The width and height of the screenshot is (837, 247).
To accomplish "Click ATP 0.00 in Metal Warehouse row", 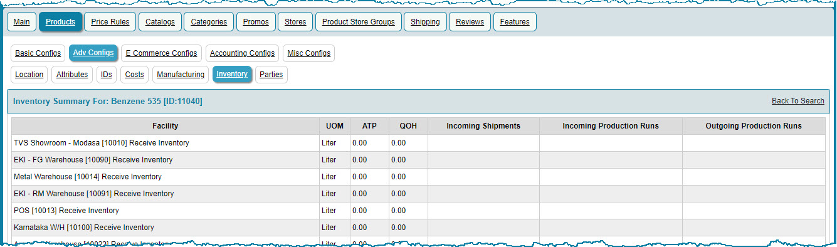I will click(x=359, y=177).
